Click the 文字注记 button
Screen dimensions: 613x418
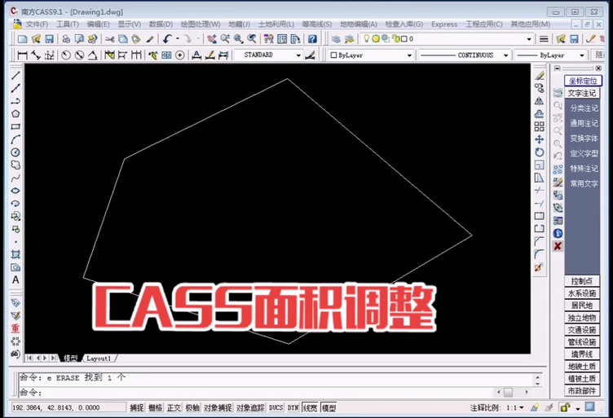point(582,93)
